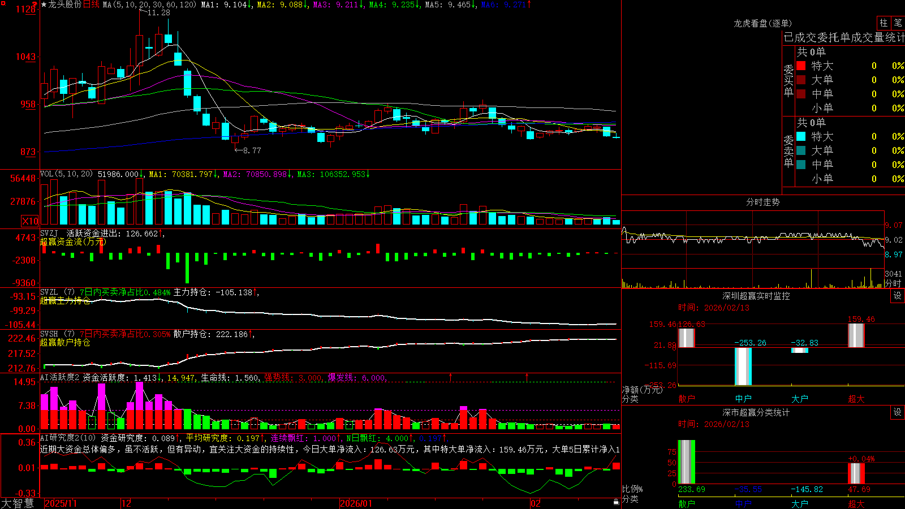Click the 龙头股份 stock name label
Screen dimensions: 905x509
click(x=65, y=5)
